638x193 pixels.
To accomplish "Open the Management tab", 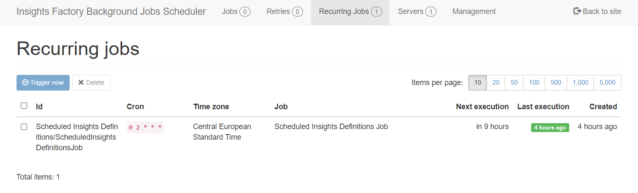I will click(474, 12).
